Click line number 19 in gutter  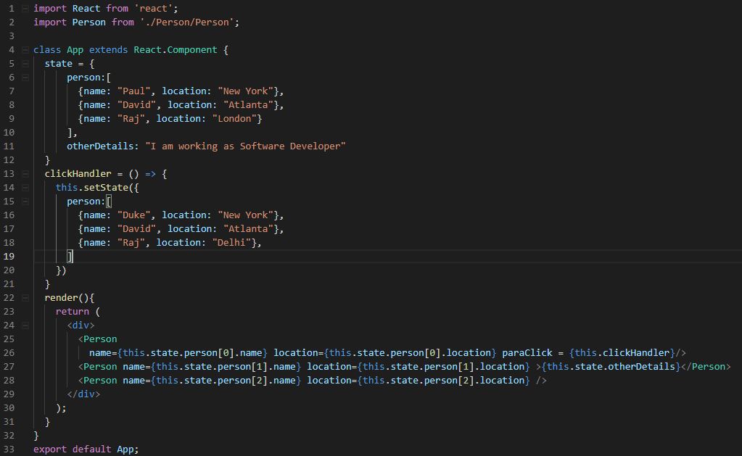click(9, 257)
